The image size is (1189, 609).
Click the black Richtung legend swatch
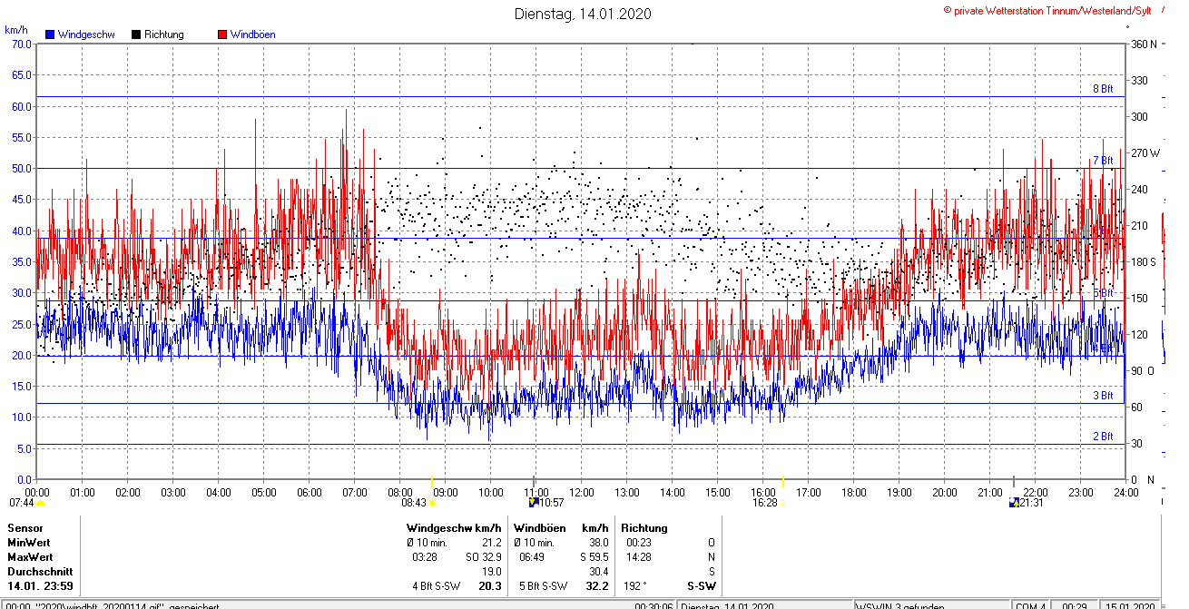[x=136, y=34]
